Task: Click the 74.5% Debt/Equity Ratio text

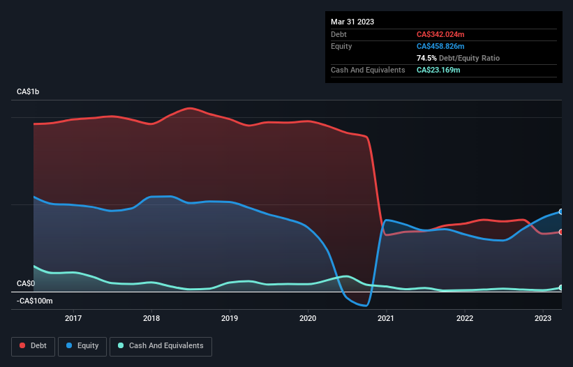Action: pos(458,58)
